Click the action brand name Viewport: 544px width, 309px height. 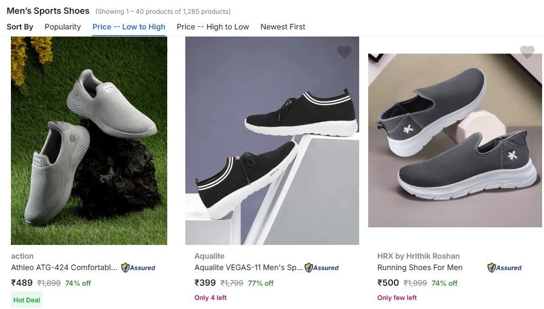point(22,256)
